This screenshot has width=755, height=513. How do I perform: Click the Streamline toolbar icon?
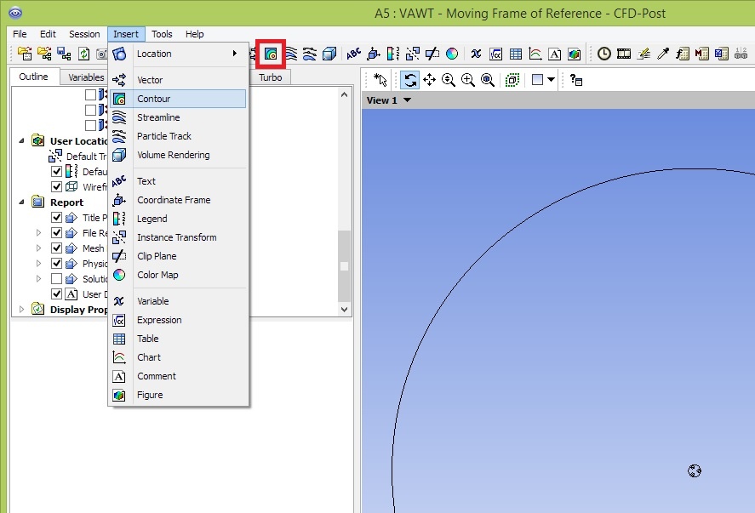pyautogui.click(x=291, y=54)
